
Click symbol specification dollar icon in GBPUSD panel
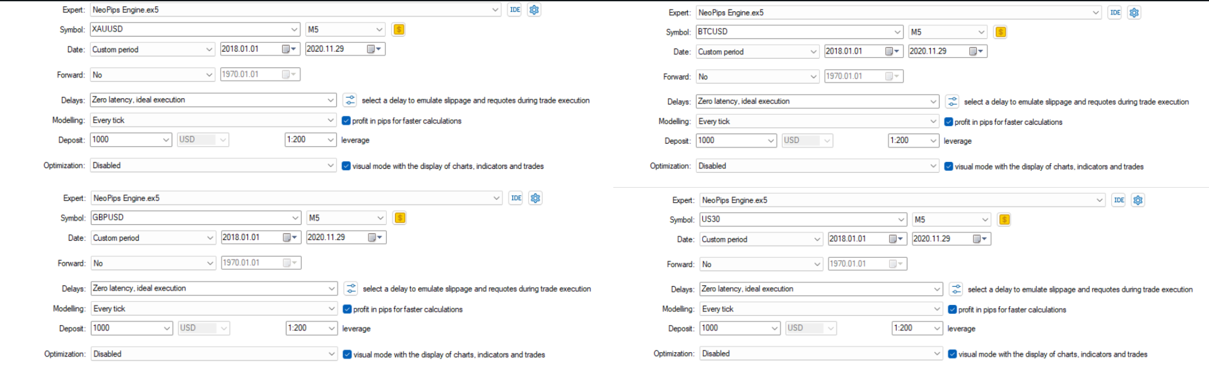(x=399, y=218)
